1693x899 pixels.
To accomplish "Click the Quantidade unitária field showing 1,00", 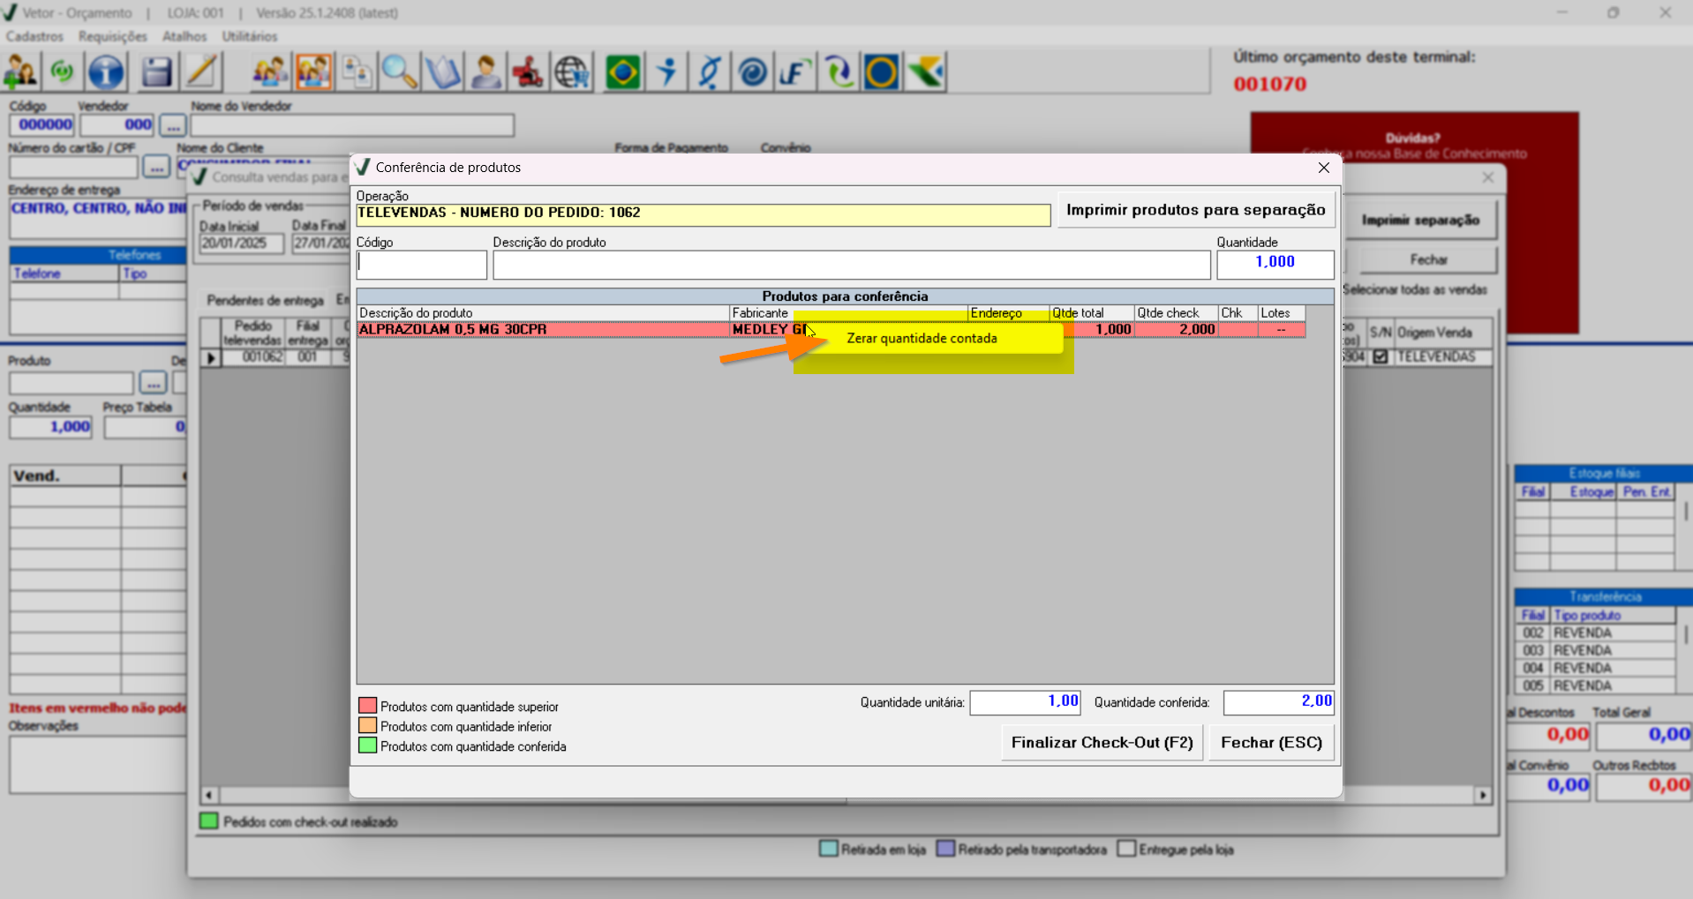I will point(1025,702).
